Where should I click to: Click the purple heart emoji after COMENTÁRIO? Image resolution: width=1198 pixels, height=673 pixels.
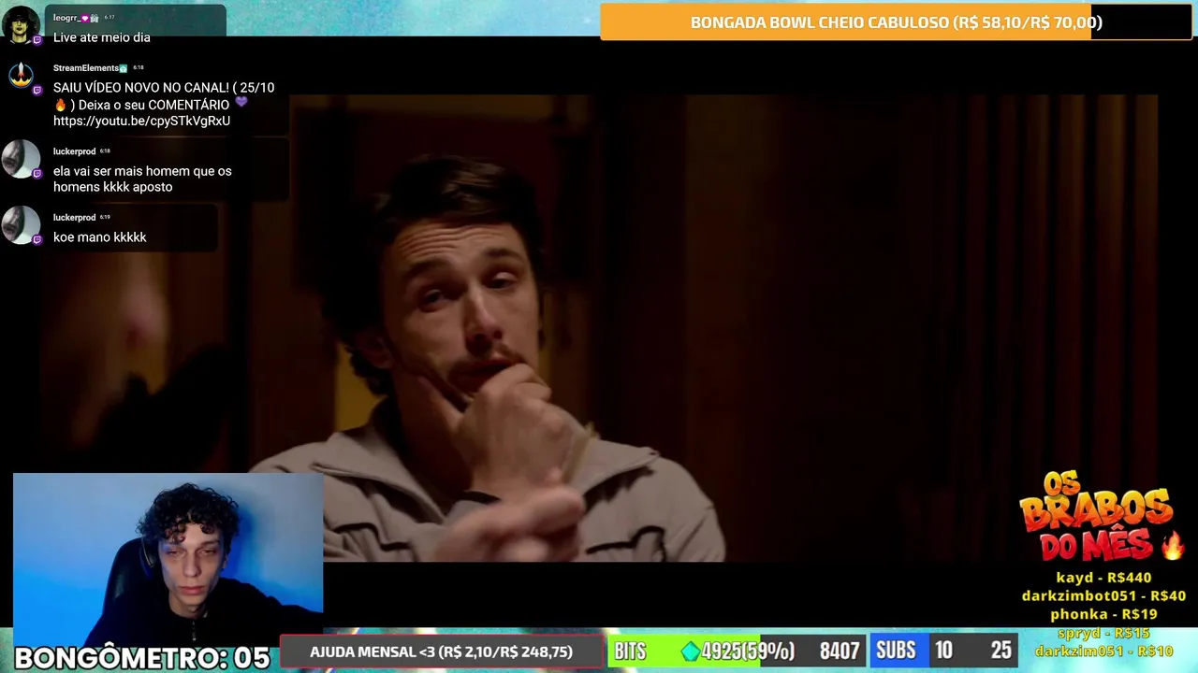click(x=241, y=103)
